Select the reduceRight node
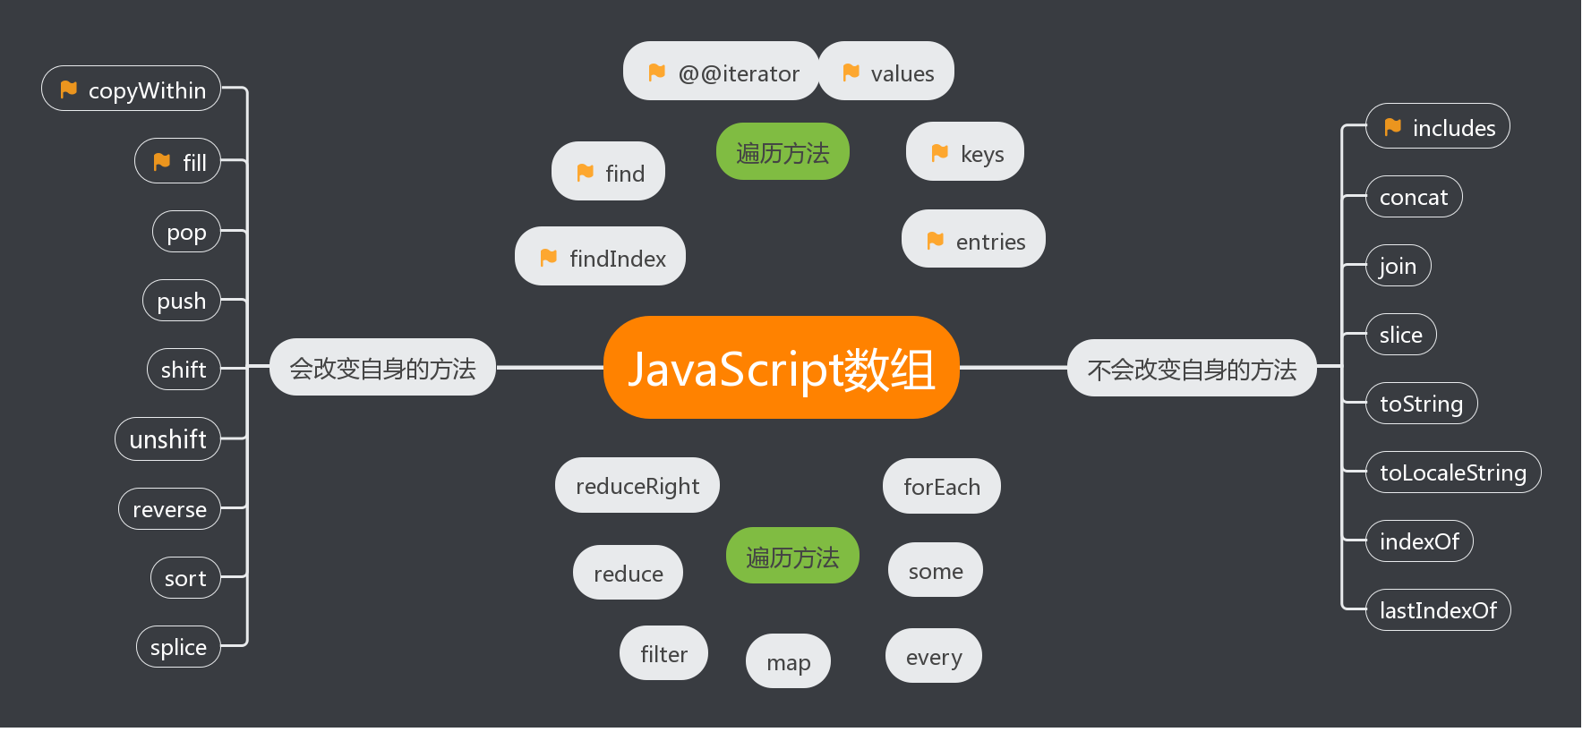The image size is (1591, 732). pos(637,486)
